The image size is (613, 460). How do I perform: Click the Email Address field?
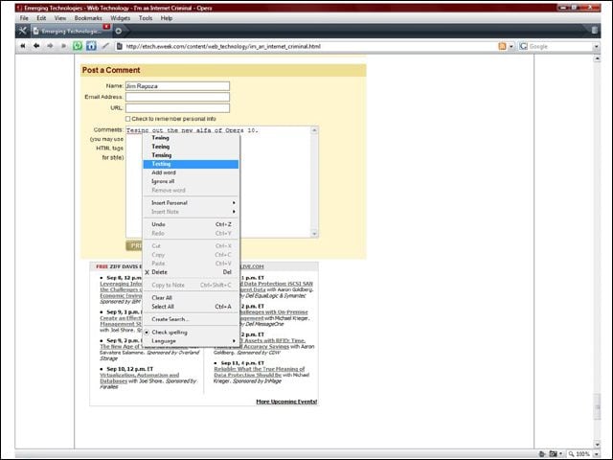coord(177,97)
